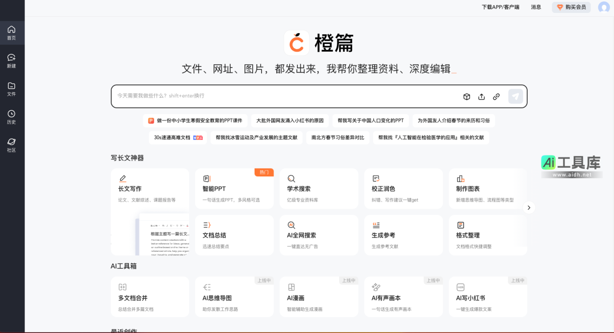Select the 制作图表 chart-making tool
Screen dimensions: 614x333
[x=488, y=188]
